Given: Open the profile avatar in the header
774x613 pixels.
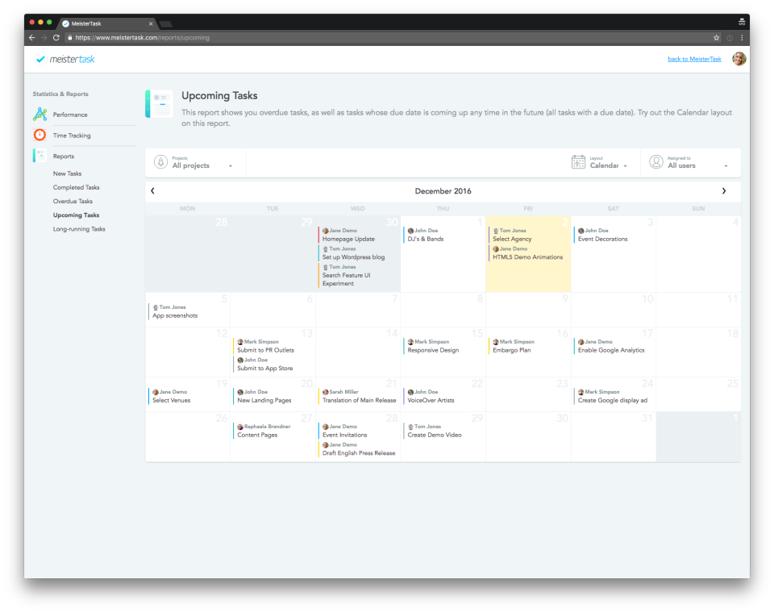Looking at the screenshot, I should 739,59.
